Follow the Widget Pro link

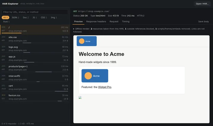[x=105, y=87]
